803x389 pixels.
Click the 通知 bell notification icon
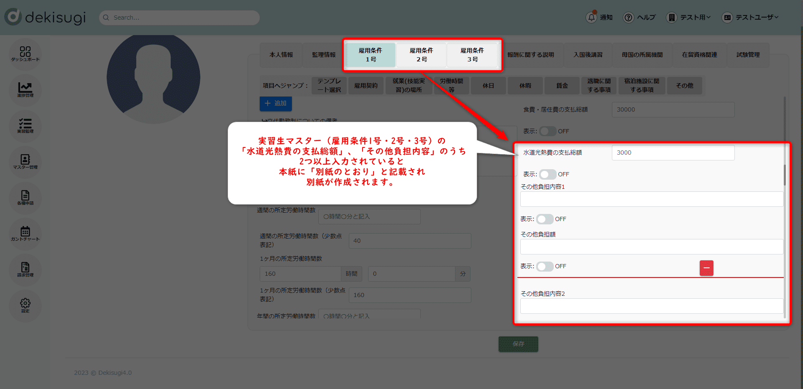591,18
